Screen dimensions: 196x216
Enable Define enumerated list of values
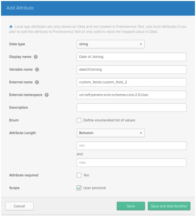(x=79, y=120)
